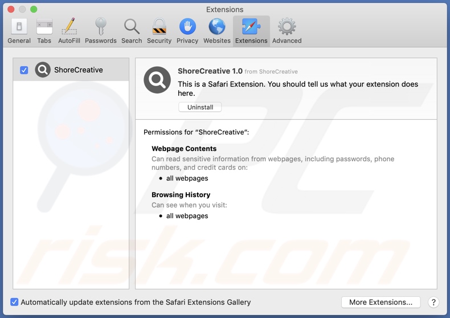Click 'all webpages' under Webpage Contents
450x318 pixels.
tap(187, 178)
